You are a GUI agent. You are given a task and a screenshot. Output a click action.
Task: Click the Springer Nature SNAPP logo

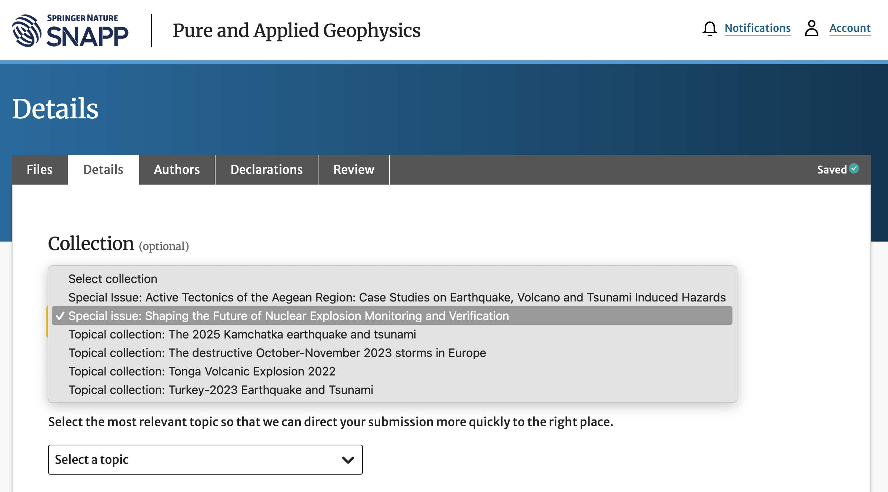click(x=70, y=31)
